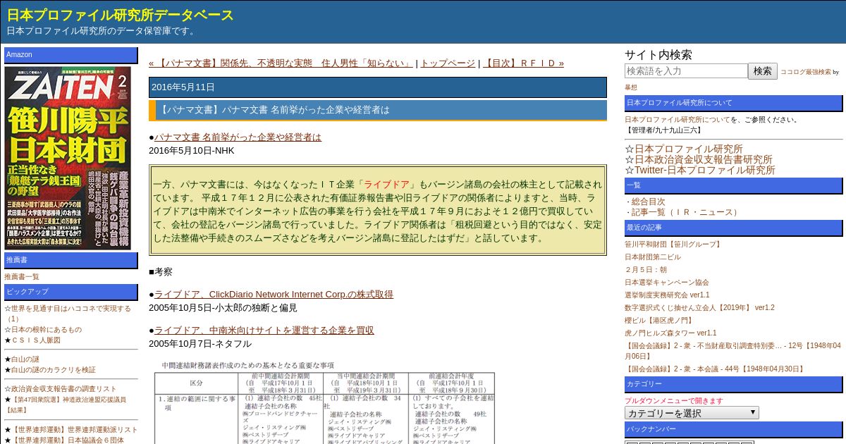The height and width of the screenshot is (444, 846).
Task: Open 日本プロファイル研究所について reference link
Action: (x=678, y=120)
